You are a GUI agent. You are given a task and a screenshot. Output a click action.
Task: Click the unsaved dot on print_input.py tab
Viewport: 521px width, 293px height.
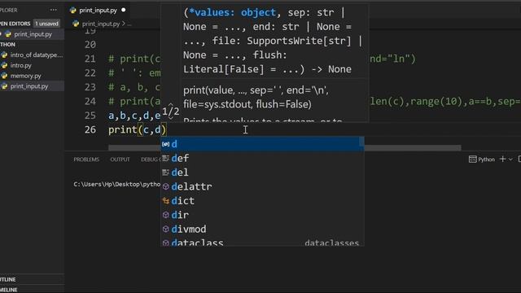click(x=124, y=10)
